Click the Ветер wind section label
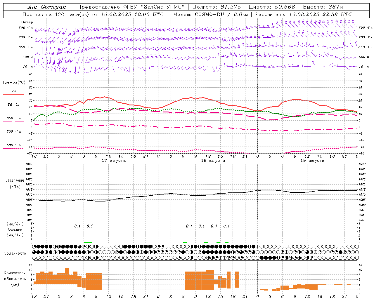Image resolution: width=374 pixels, height=299 pixels. click(27, 22)
